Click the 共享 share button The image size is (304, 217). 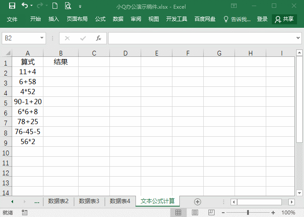[x=284, y=19]
